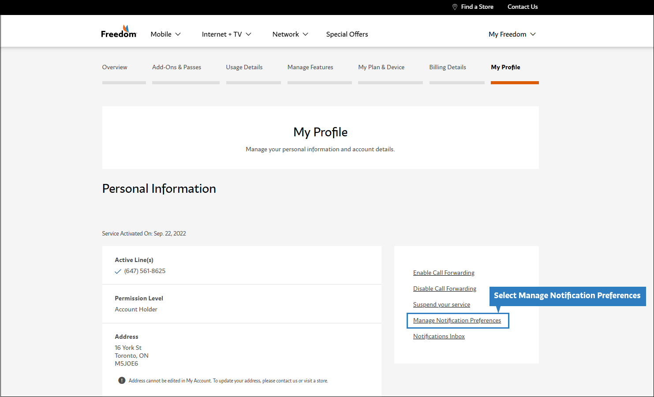Image resolution: width=654 pixels, height=397 pixels.
Task: Click Disable Call Forwarding link
Action: pyautogui.click(x=445, y=288)
